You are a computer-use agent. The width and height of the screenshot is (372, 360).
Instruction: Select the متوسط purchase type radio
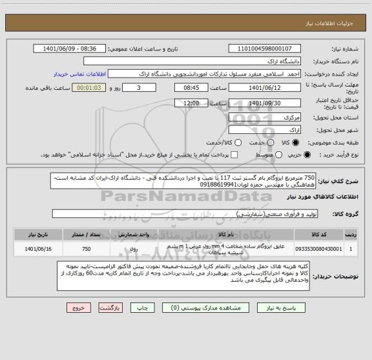click(x=278, y=155)
